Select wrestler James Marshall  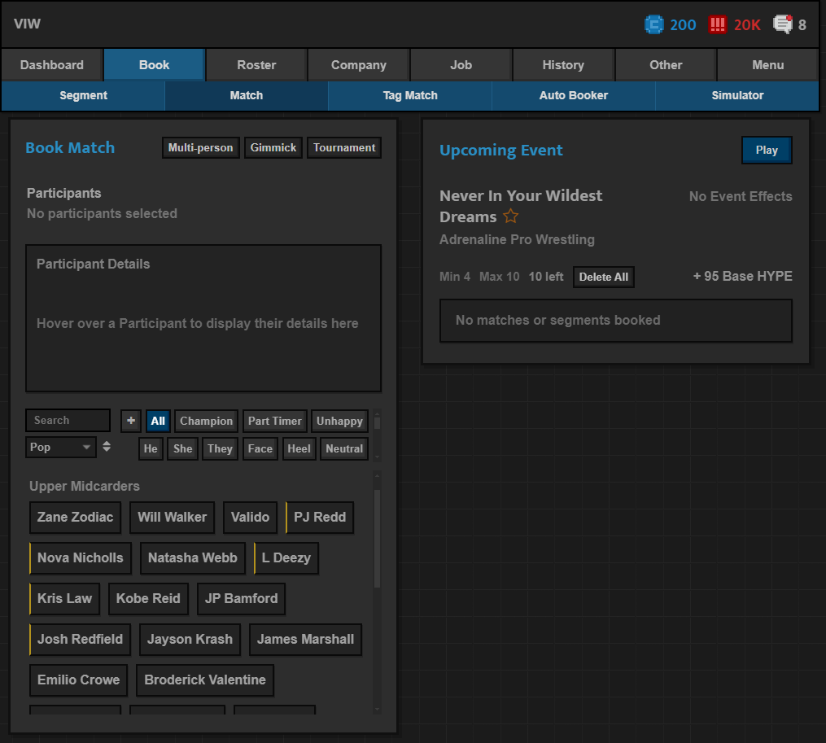tap(305, 639)
